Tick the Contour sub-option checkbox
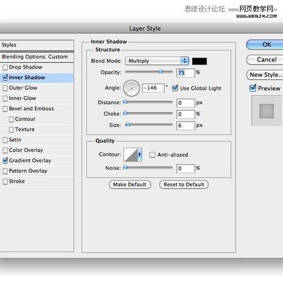Image resolution: width=283 pixels, height=283 pixels. [11, 119]
